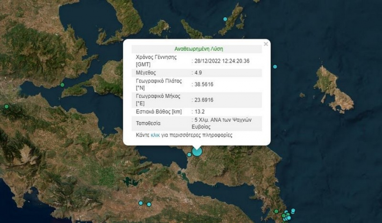Select green quake marker at far left edge
382x223 pixels.
[7, 106]
